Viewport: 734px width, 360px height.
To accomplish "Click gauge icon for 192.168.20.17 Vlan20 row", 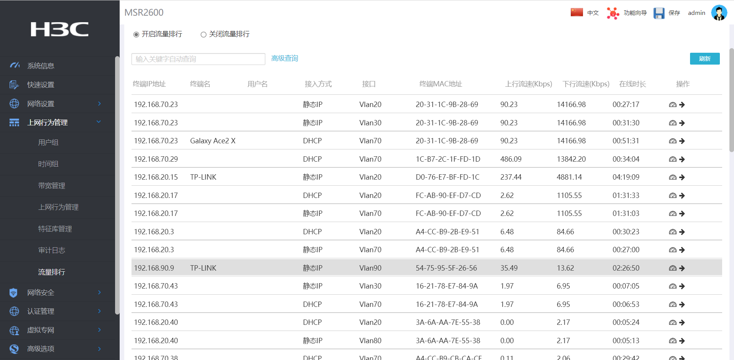I will pos(673,196).
